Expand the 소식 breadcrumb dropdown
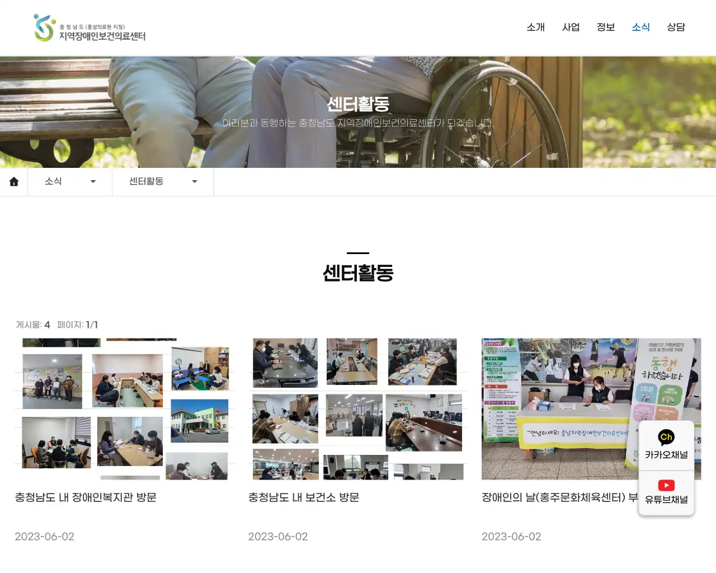Viewport: 716px width, 573px height. tap(70, 182)
